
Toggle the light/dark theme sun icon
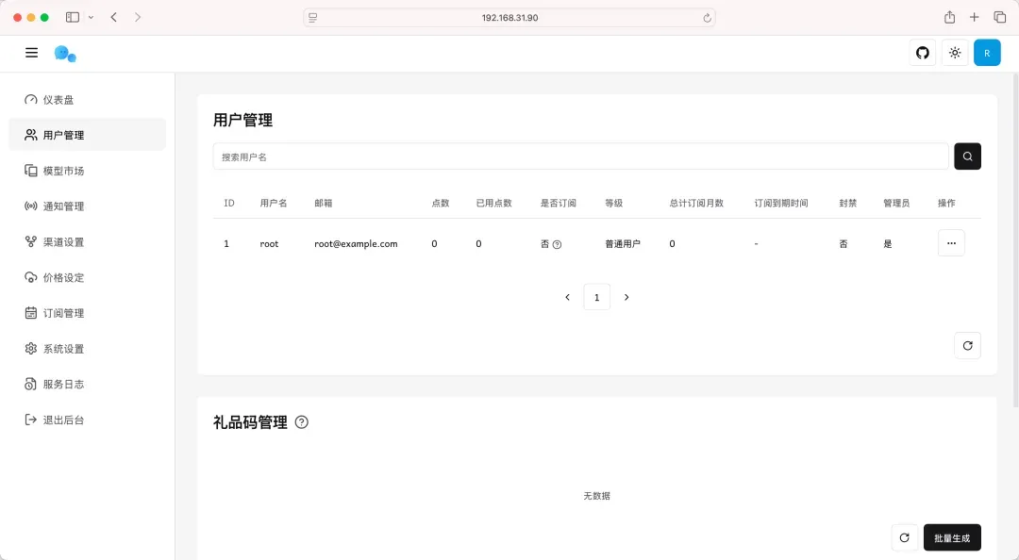pos(955,53)
